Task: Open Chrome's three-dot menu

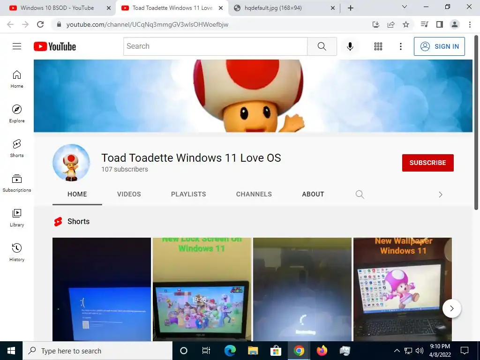Action: point(470,24)
